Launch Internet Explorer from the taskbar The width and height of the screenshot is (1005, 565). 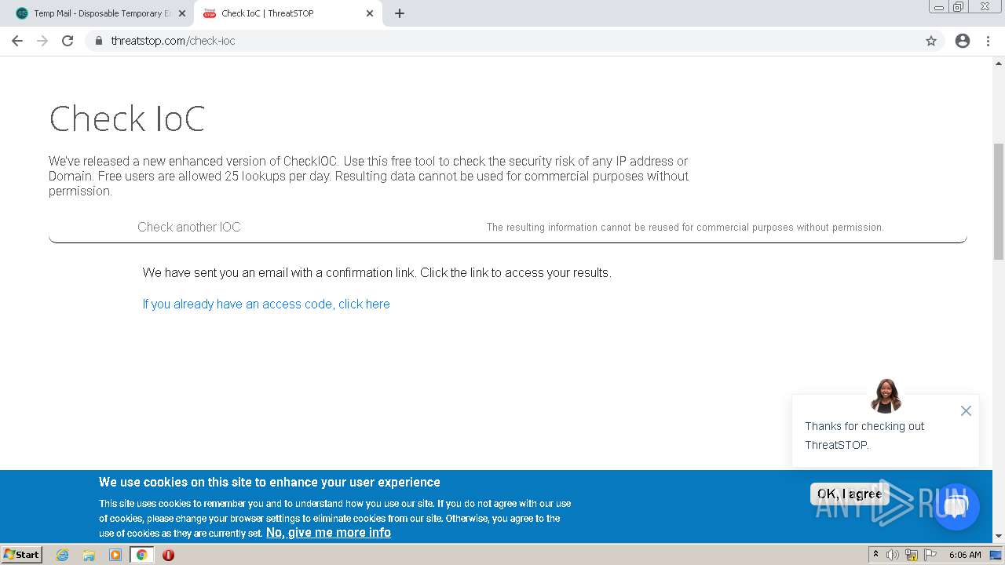tap(63, 555)
